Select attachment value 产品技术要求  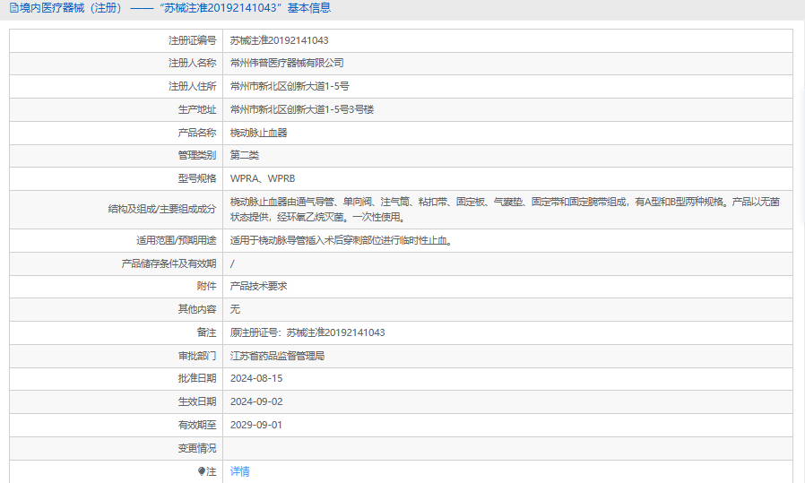tap(259, 286)
